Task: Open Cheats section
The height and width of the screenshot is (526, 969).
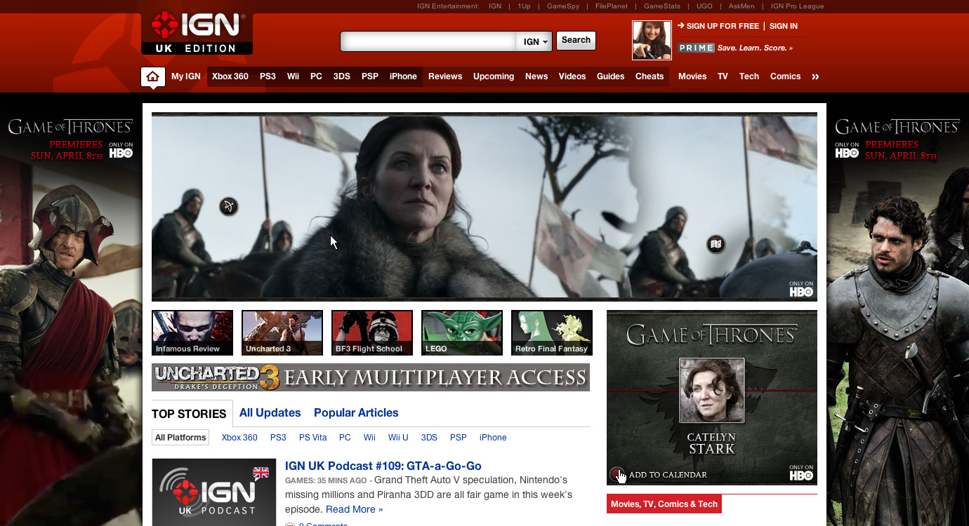Action: coord(650,76)
